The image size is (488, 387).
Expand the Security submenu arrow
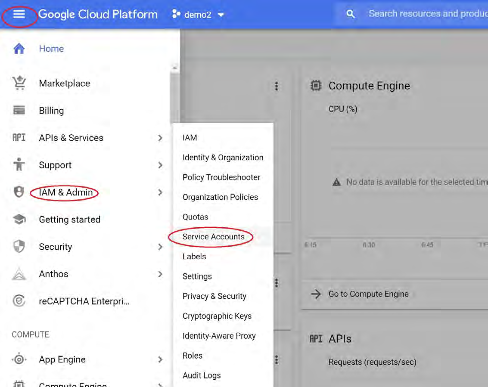point(160,247)
